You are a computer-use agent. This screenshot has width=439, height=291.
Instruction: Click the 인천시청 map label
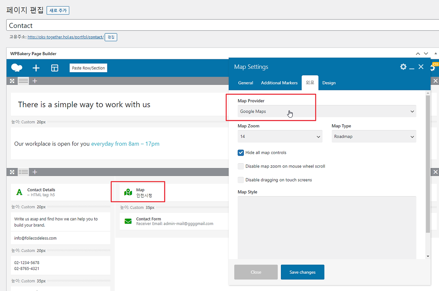(144, 195)
